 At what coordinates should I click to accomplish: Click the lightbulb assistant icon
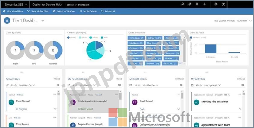(197, 4)
